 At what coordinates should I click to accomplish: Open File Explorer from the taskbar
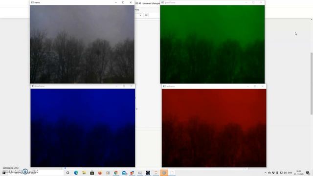click(84, 173)
